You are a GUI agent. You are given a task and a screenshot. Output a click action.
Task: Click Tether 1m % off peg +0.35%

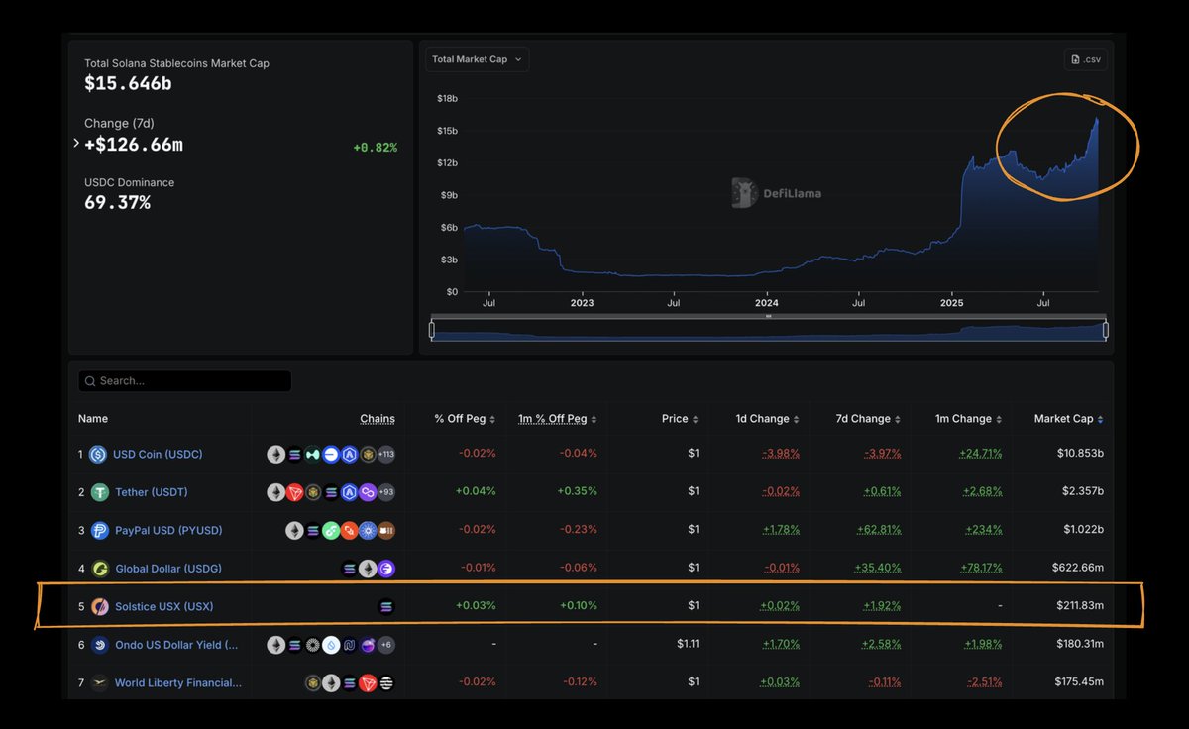(577, 492)
